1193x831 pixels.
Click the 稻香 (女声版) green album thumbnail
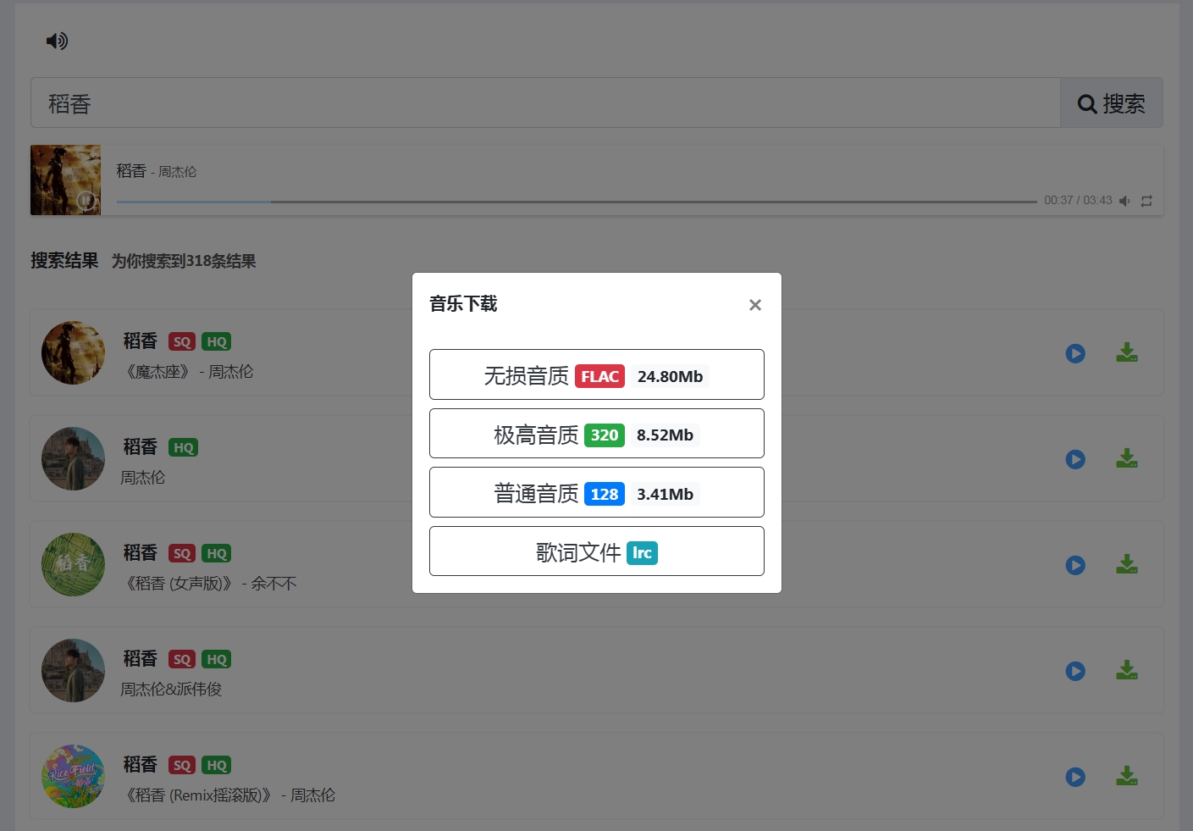[73, 564]
